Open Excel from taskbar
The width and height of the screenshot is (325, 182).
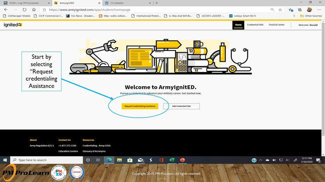coord(172,160)
